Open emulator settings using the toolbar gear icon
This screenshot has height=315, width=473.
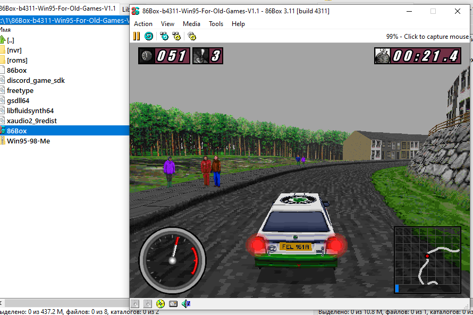[192, 37]
